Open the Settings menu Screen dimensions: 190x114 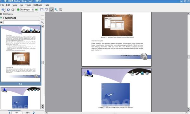(38, 5)
